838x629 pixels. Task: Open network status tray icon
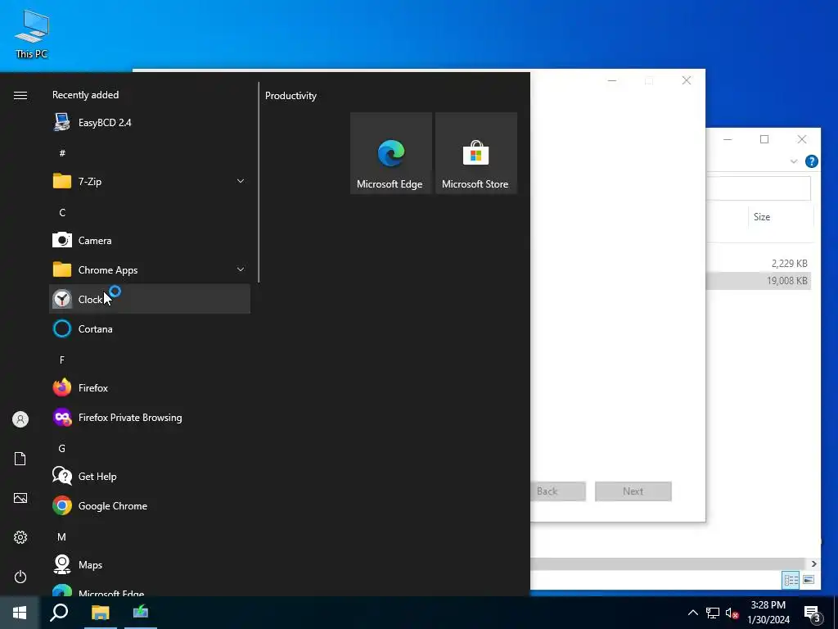click(713, 613)
